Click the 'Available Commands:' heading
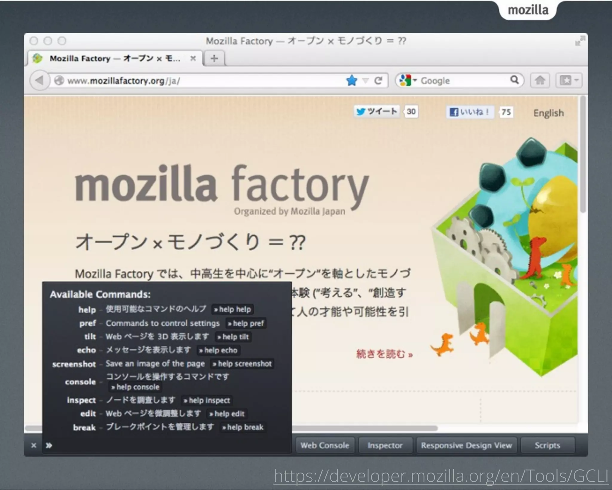The width and height of the screenshot is (612, 490). (100, 295)
